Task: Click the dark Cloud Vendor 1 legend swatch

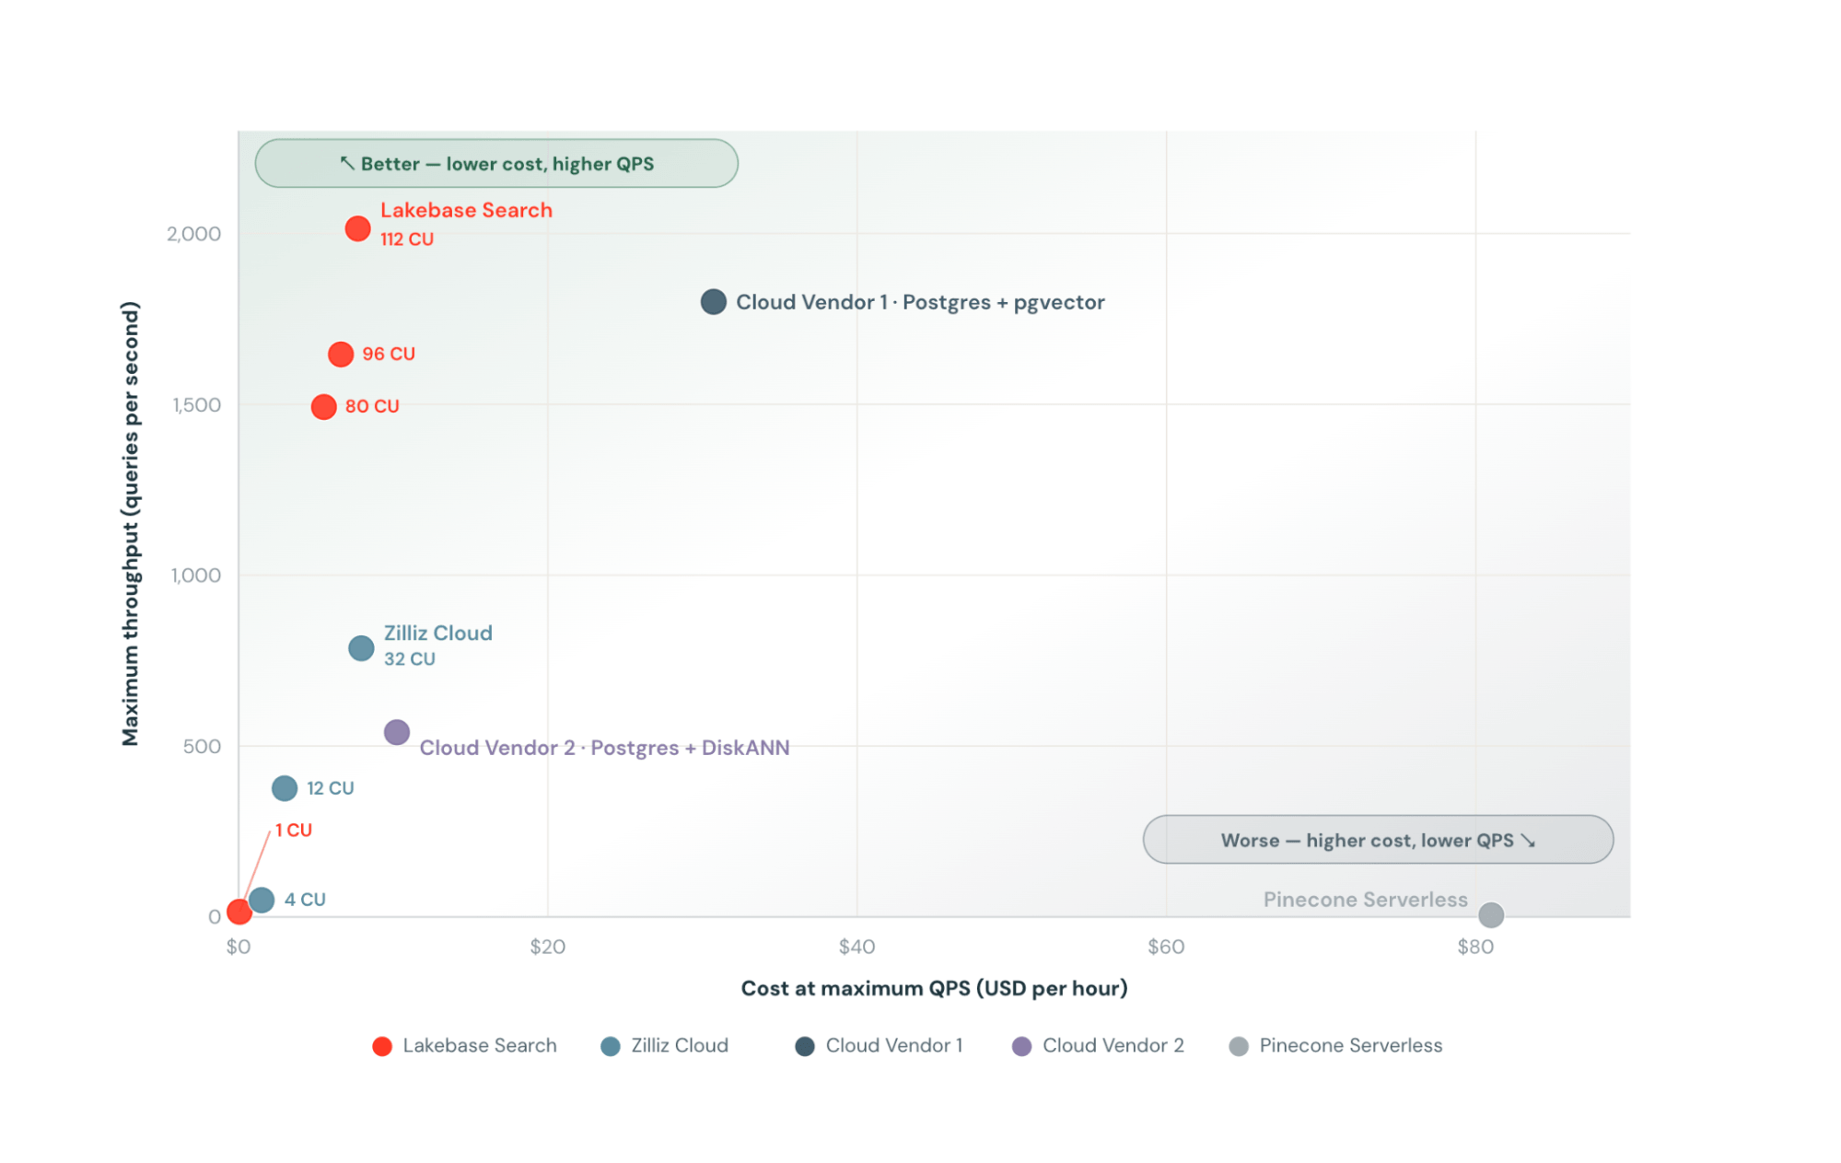Action: click(x=805, y=1046)
